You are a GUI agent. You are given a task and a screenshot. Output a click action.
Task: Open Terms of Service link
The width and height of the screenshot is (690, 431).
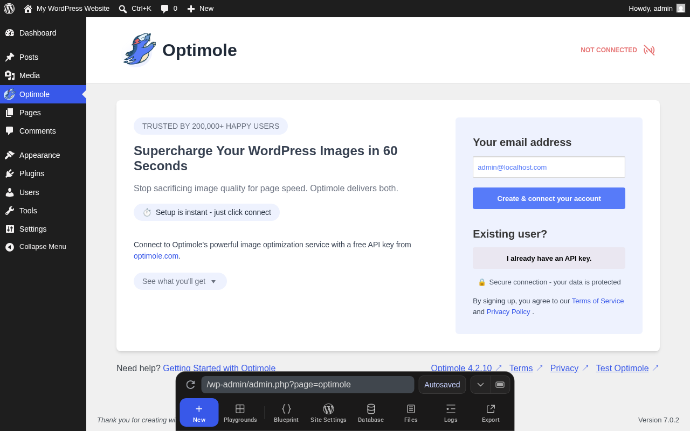coord(598,301)
